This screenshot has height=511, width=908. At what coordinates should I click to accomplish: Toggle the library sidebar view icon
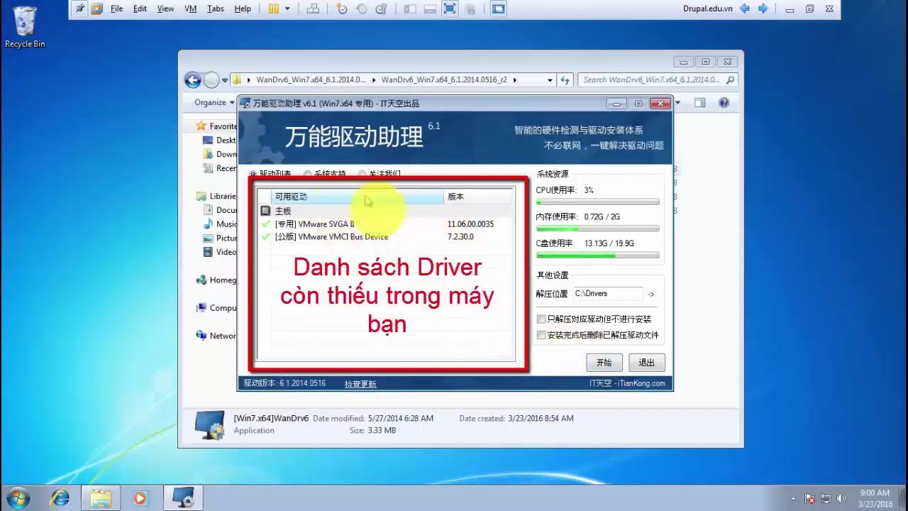(x=409, y=9)
